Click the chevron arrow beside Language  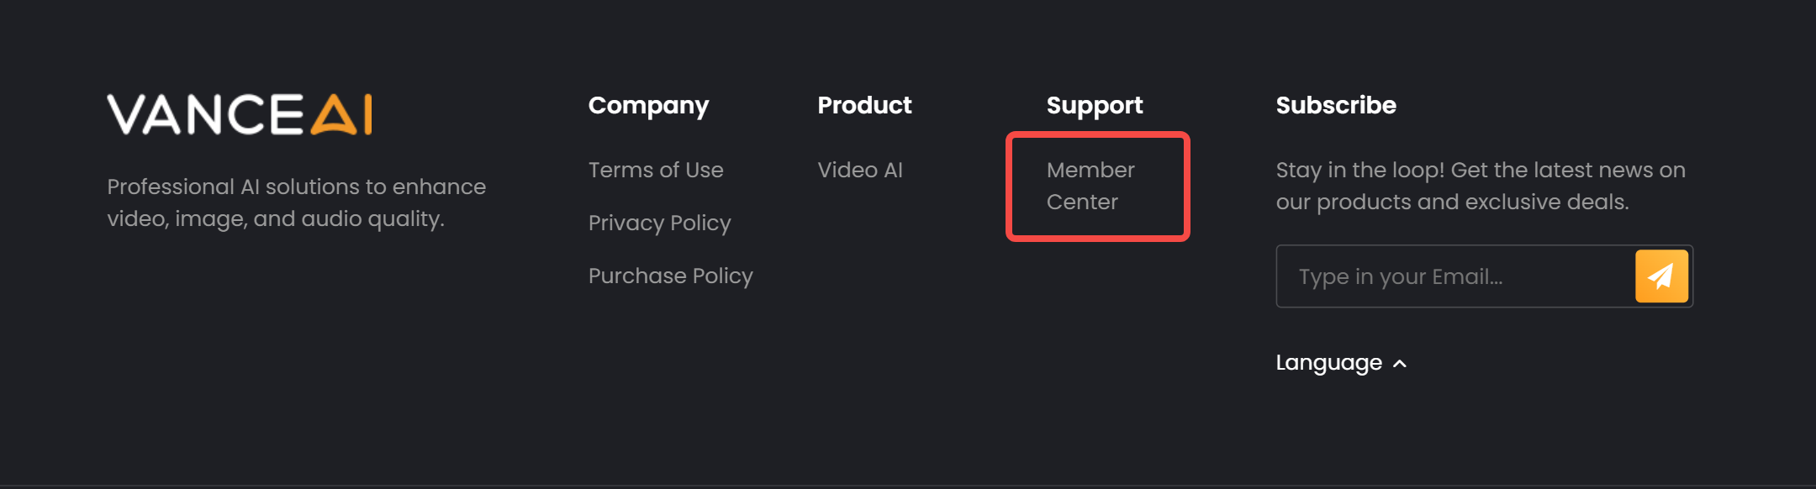coord(1400,363)
